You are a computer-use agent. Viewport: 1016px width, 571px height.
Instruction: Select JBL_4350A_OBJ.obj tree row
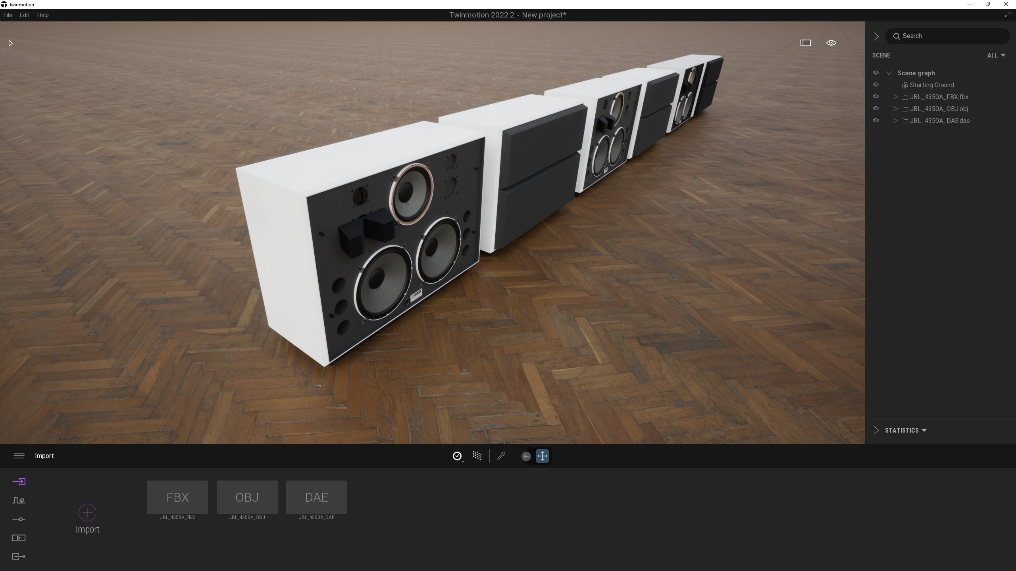click(x=939, y=109)
